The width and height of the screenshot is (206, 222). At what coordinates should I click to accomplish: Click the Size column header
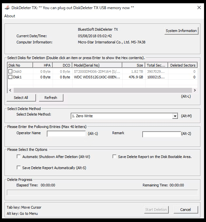(x=134, y=65)
